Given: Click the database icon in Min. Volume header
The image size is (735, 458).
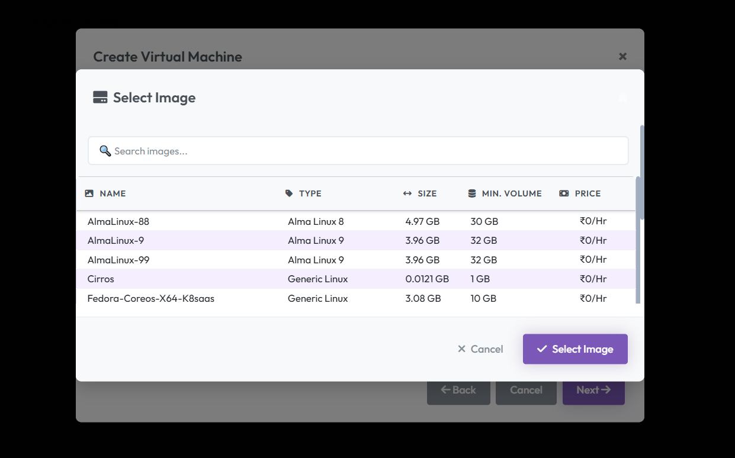Looking at the screenshot, I should (472, 193).
